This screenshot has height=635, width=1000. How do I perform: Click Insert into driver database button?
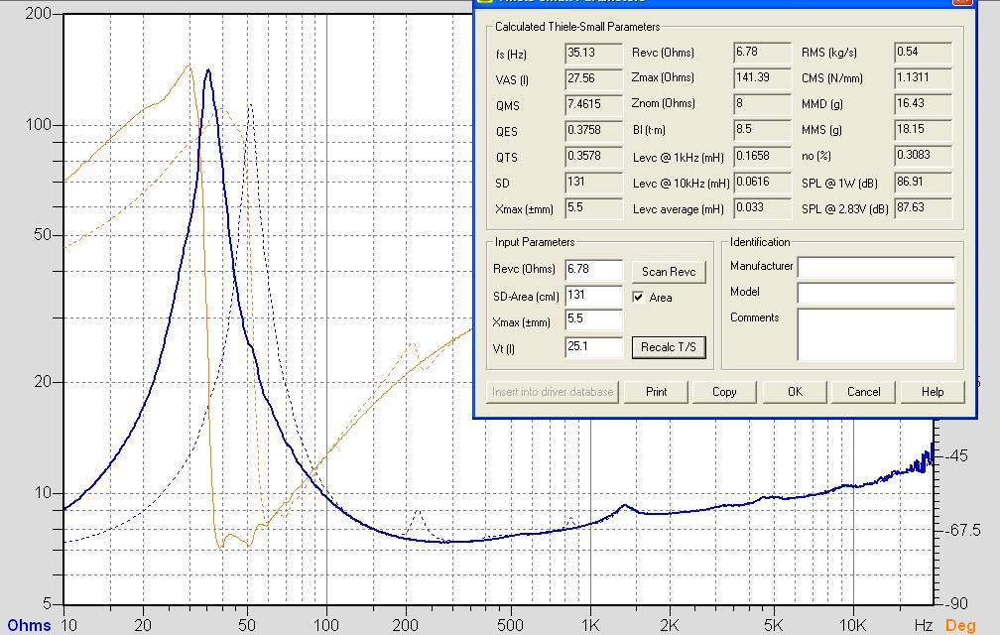coord(553,392)
